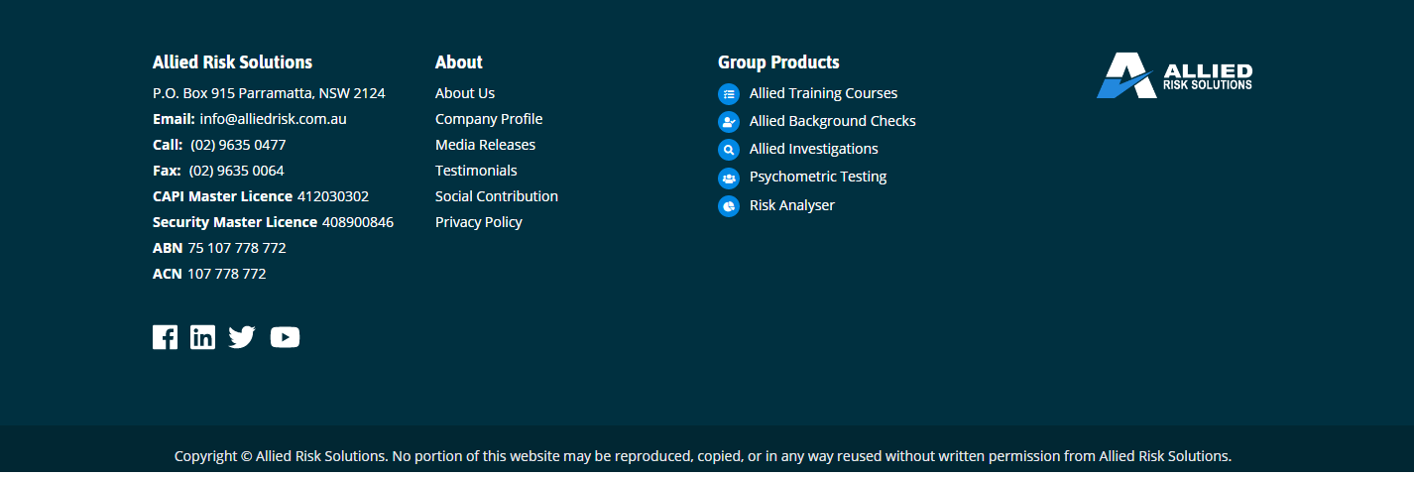Open the About Us page link
This screenshot has width=1414, height=477.
click(x=465, y=93)
